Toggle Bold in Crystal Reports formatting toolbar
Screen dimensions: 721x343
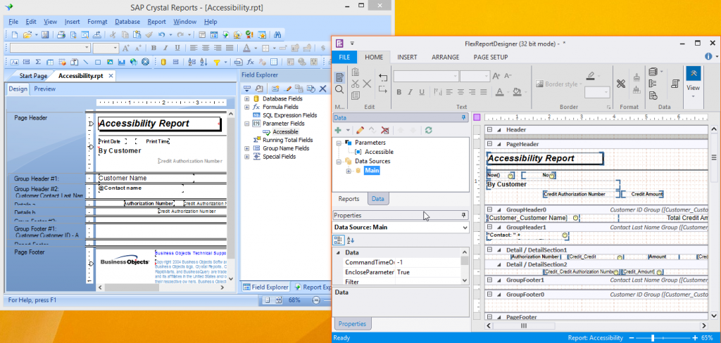point(154,48)
